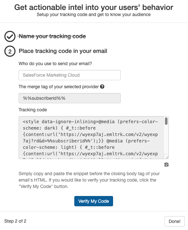Click the 'Who do you use to send your email?' label
Image resolution: width=188 pixels, height=230 pixels.
(55, 64)
